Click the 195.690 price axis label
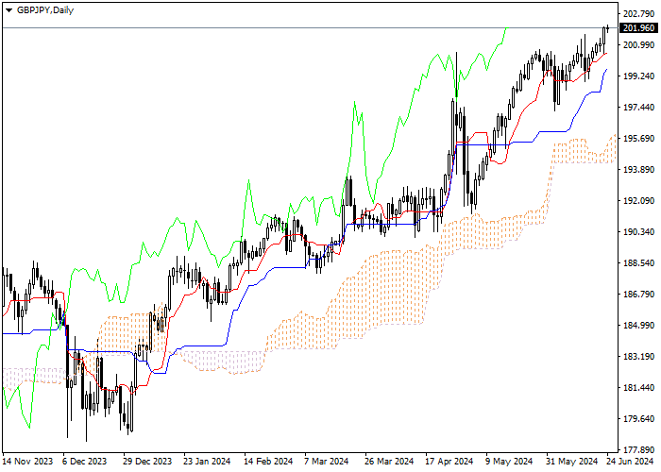661x472 pixels. (638, 139)
